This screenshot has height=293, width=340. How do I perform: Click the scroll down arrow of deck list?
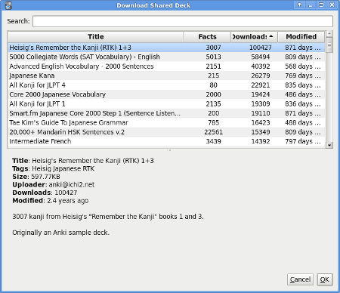coord(329,145)
